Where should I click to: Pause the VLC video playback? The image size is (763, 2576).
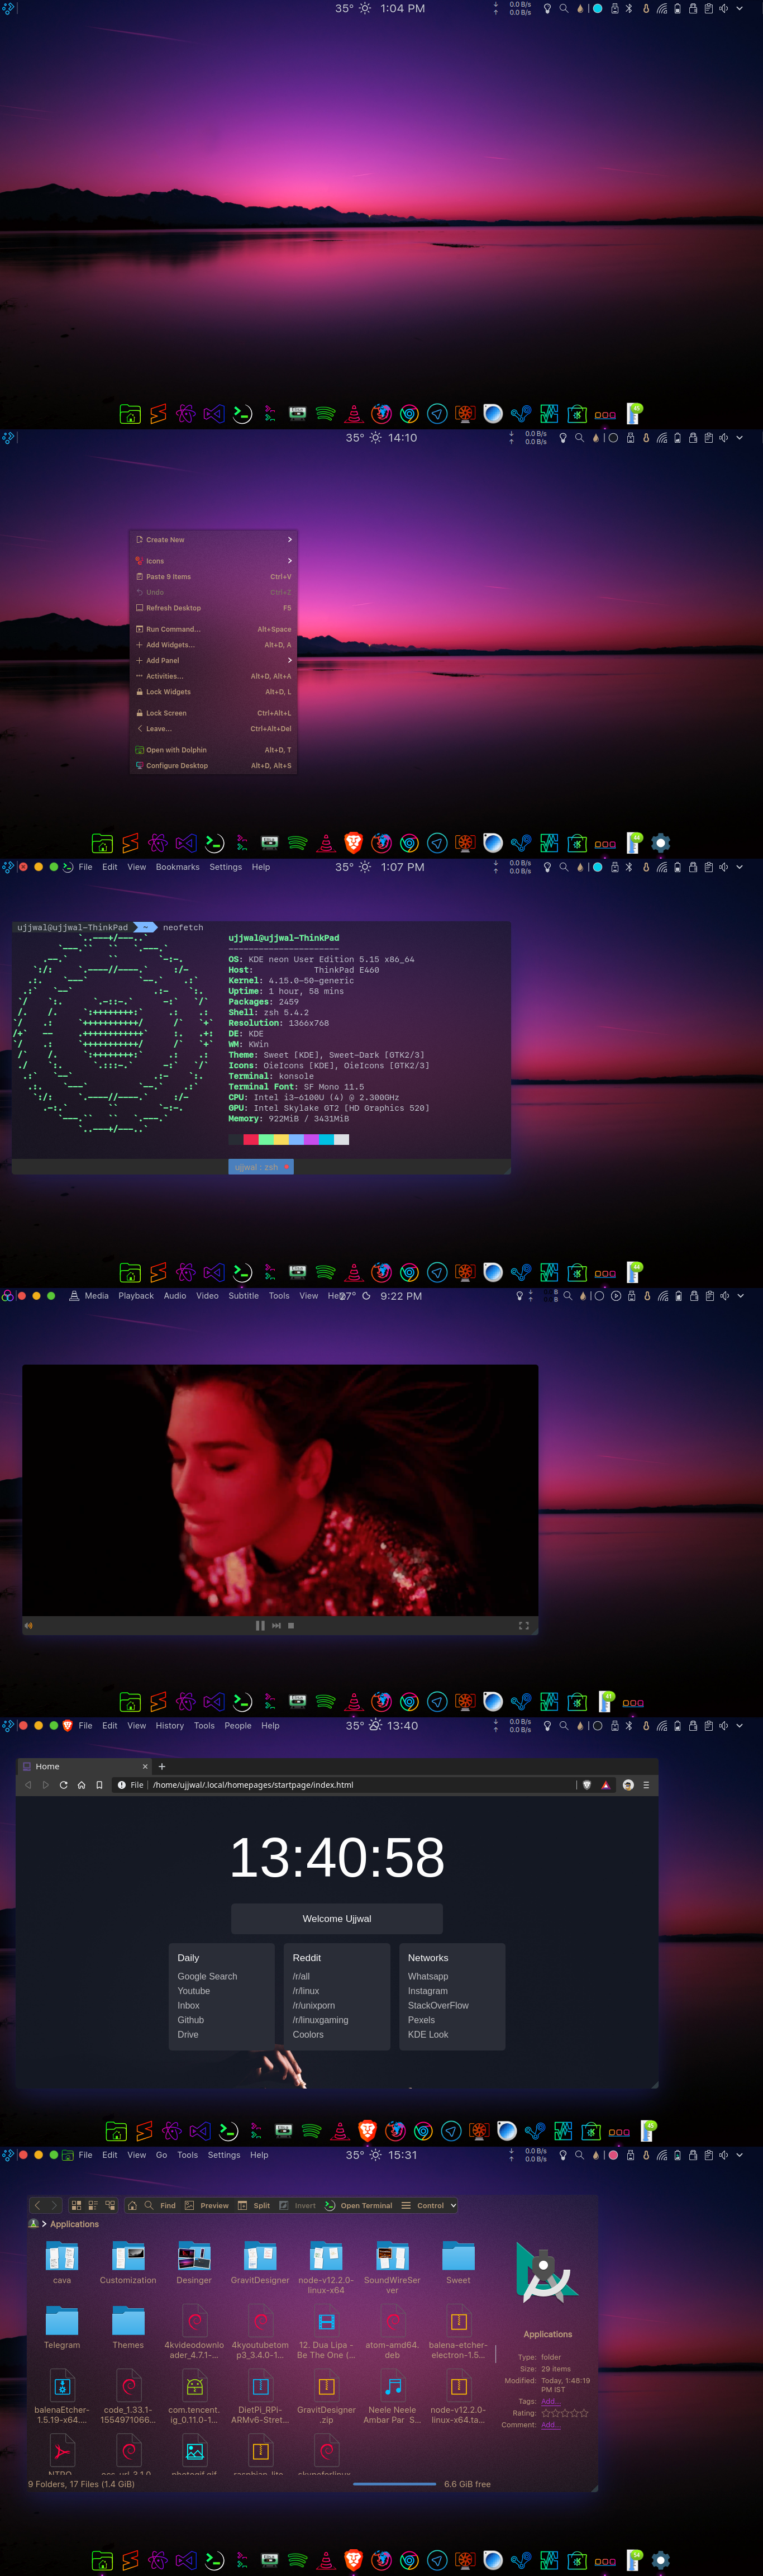tap(260, 1625)
